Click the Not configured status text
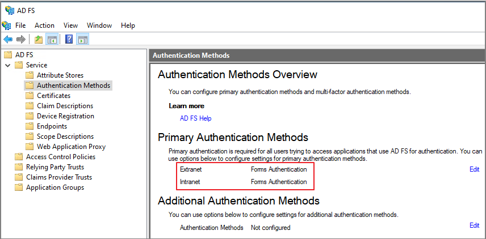Viewport: 486px width, 239px height. click(271, 228)
